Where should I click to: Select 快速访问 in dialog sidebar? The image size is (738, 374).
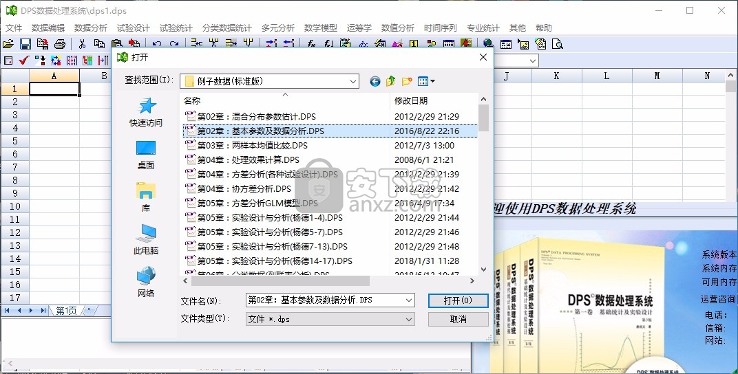tap(146, 112)
